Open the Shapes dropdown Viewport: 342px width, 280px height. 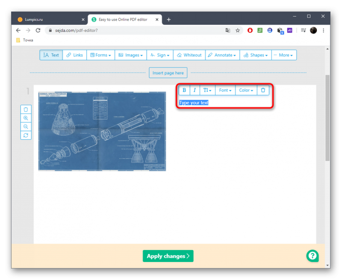pos(256,55)
